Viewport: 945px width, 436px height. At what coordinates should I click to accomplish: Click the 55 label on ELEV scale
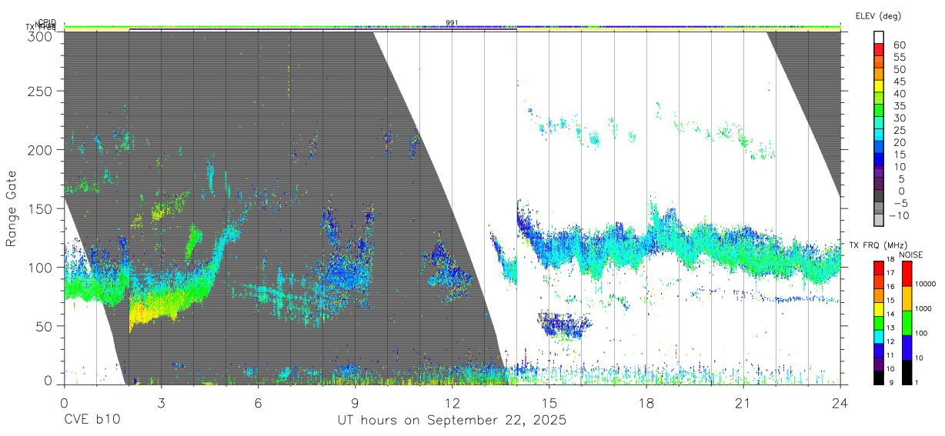point(899,57)
